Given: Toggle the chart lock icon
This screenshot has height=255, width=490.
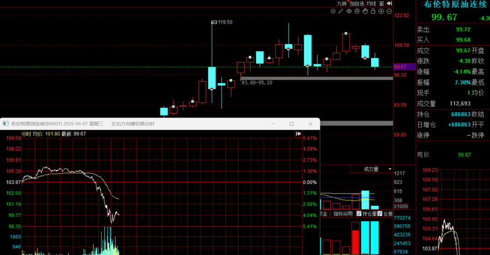Looking at the screenshot, I should pos(373,11).
